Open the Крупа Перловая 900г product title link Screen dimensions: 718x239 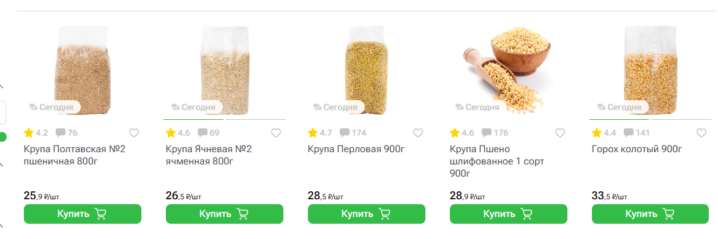[356, 149]
